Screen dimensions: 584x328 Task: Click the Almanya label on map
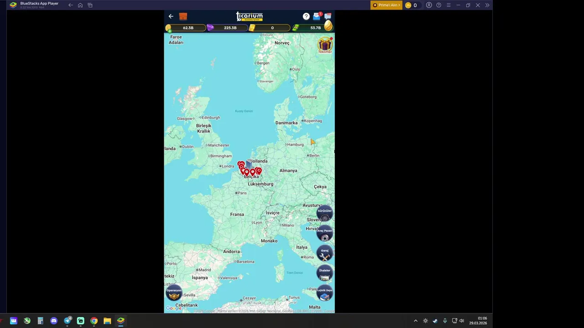click(x=288, y=170)
